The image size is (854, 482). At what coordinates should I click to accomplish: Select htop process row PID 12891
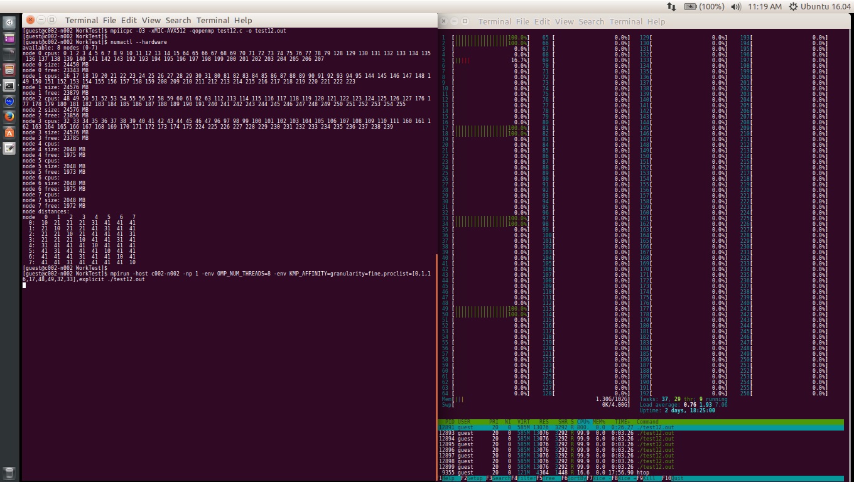coord(641,427)
